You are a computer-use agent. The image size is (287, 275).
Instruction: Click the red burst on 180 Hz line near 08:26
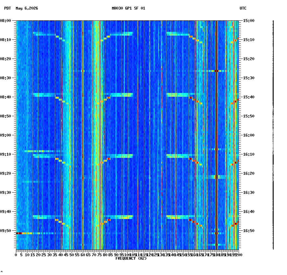coord(216,71)
